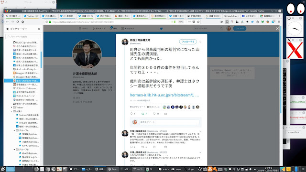306x172 pixels.
Task: Collapse the グループB bookmarks folder
Action: coord(14,150)
